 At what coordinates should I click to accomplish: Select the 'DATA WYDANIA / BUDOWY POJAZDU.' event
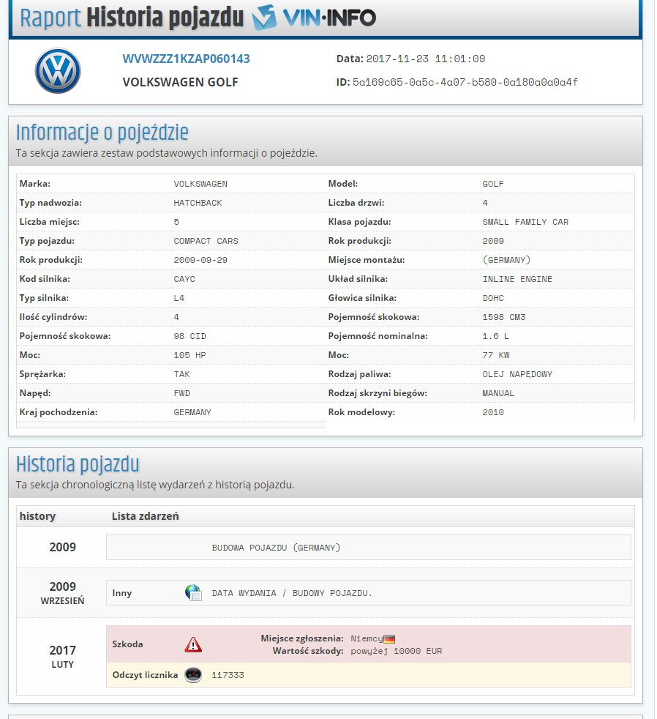pyautogui.click(x=292, y=593)
